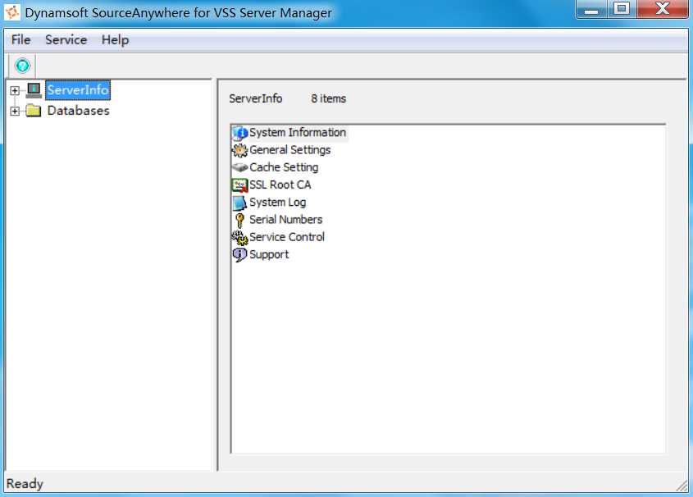Select ServerInfo label in the tree
The height and width of the screenshot is (497, 693).
pyautogui.click(x=78, y=90)
